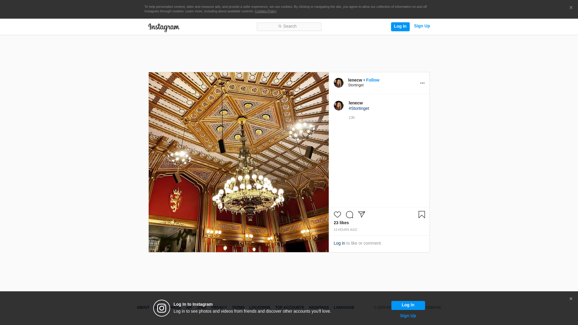The height and width of the screenshot is (325, 578).
Task: Share the post with paper plane icon
Action: pyautogui.click(x=362, y=215)
